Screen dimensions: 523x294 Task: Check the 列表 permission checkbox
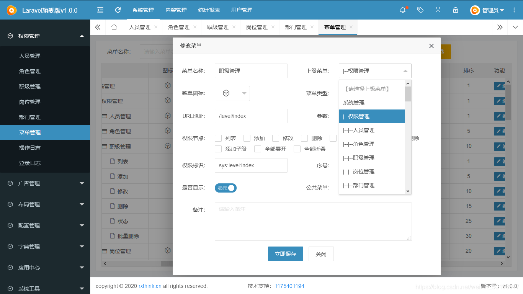point(218,138)
